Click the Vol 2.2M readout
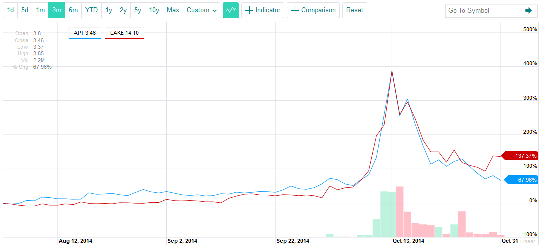Image resolution: width=542 pixels, height=246 pixels. tap(33, 60)
